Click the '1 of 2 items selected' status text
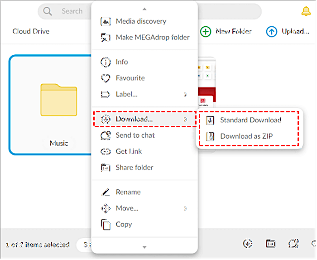The height and width of the screenshot is (260, 317). click(38, 245)
